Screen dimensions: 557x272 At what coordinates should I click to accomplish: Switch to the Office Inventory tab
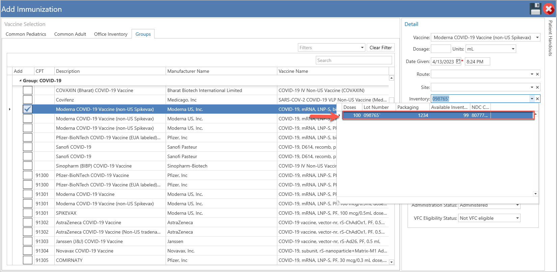111,34
